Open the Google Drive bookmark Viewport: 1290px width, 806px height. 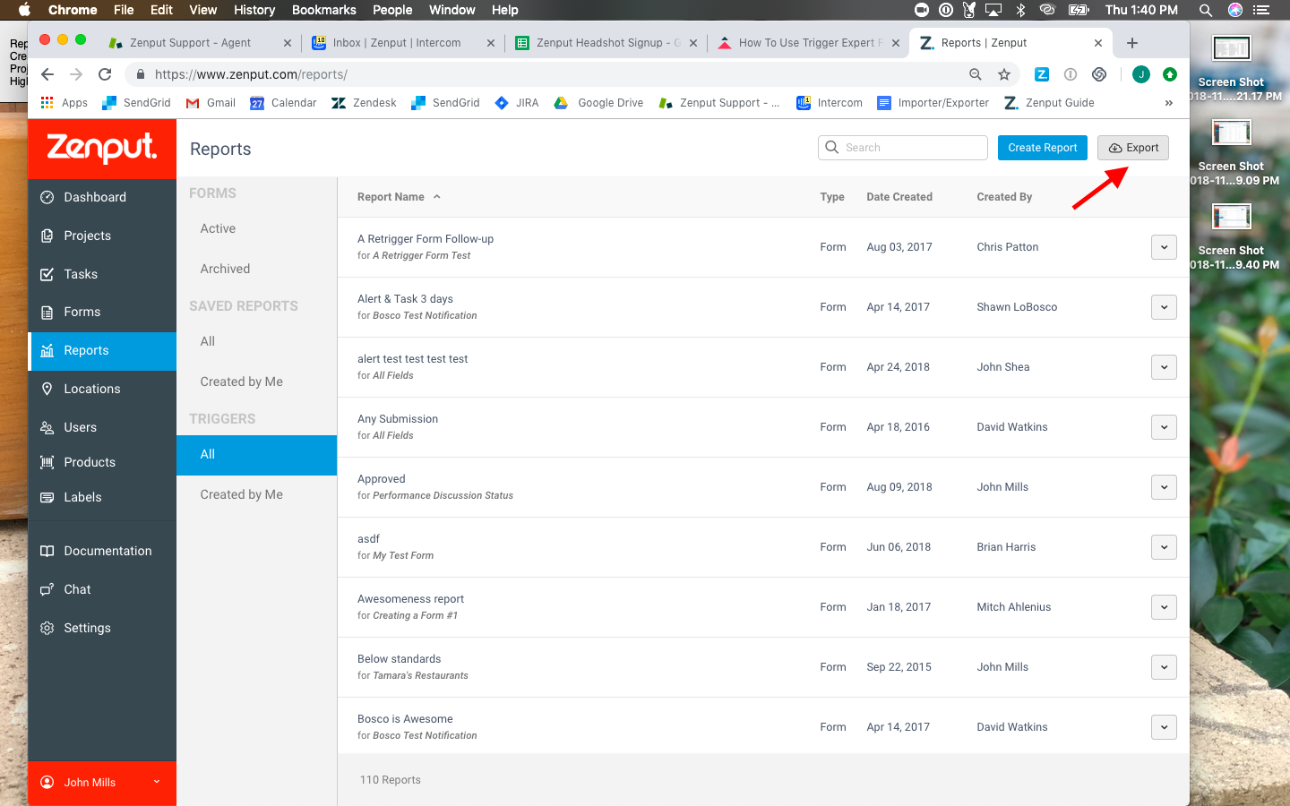[598, 103]
